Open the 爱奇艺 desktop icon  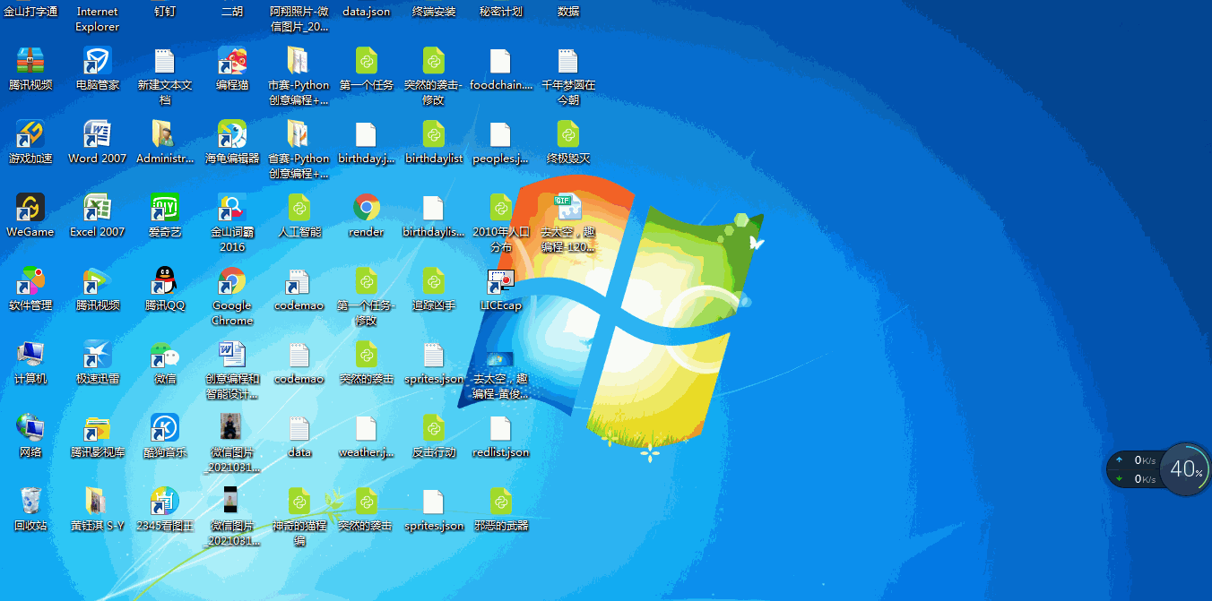click(165, 208)
